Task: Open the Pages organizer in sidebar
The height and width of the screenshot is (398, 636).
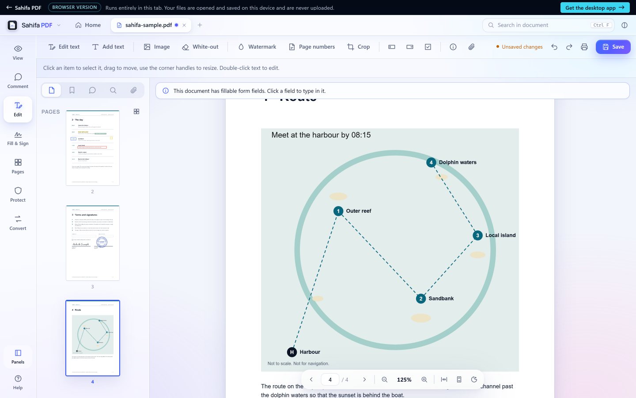Action: point(18,166)
